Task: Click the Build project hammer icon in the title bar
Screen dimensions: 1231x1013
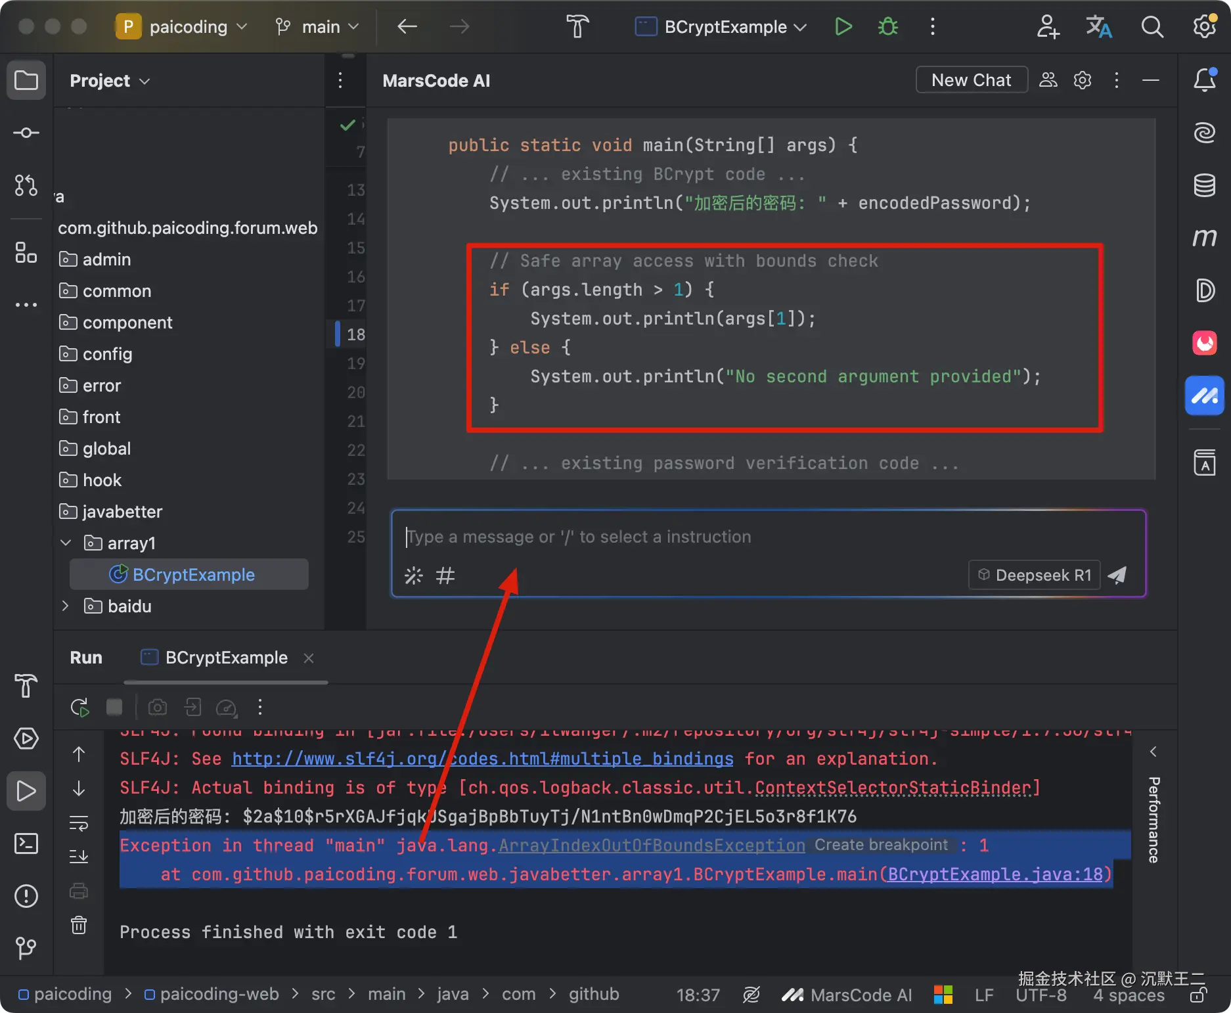Action: [x=578, y=27]
